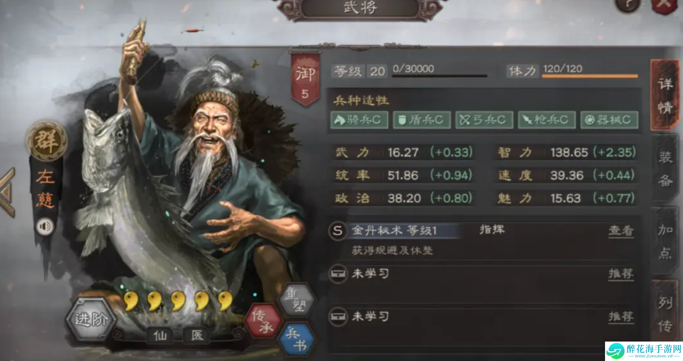Tap the 进阶 hexagon button

pyautogui.click(x=91, y=319)
